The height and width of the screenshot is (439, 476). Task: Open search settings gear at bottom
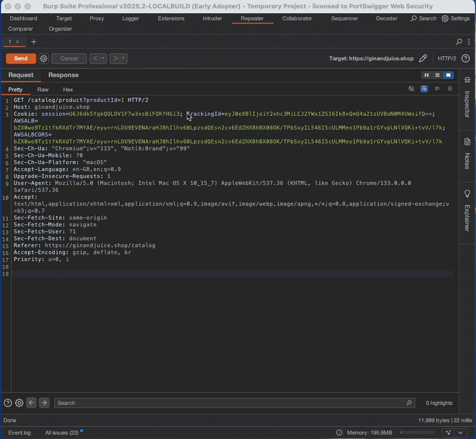coord(19,403)
